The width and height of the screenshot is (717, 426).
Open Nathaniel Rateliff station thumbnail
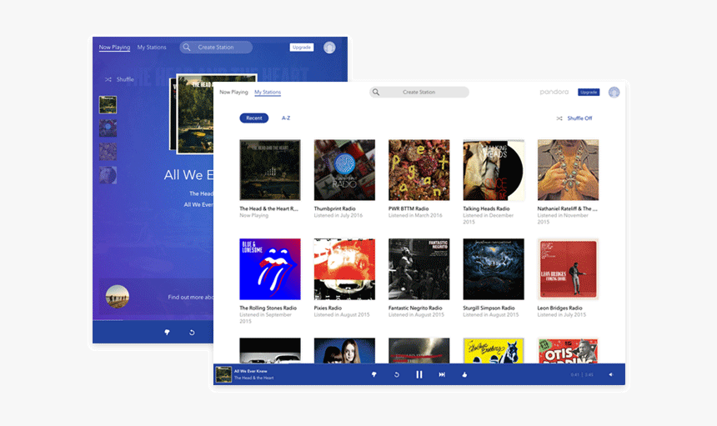click(x=568, y=169)
